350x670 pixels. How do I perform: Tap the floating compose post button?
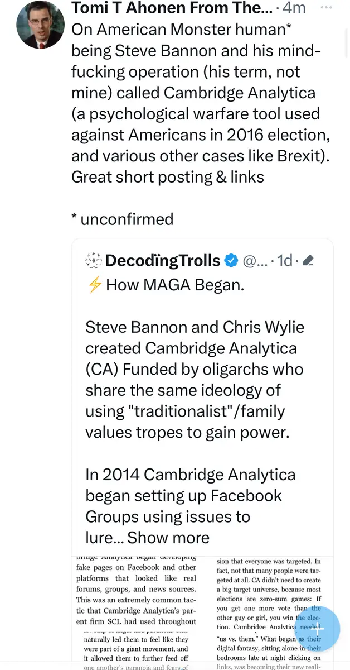tap(317, 629)
